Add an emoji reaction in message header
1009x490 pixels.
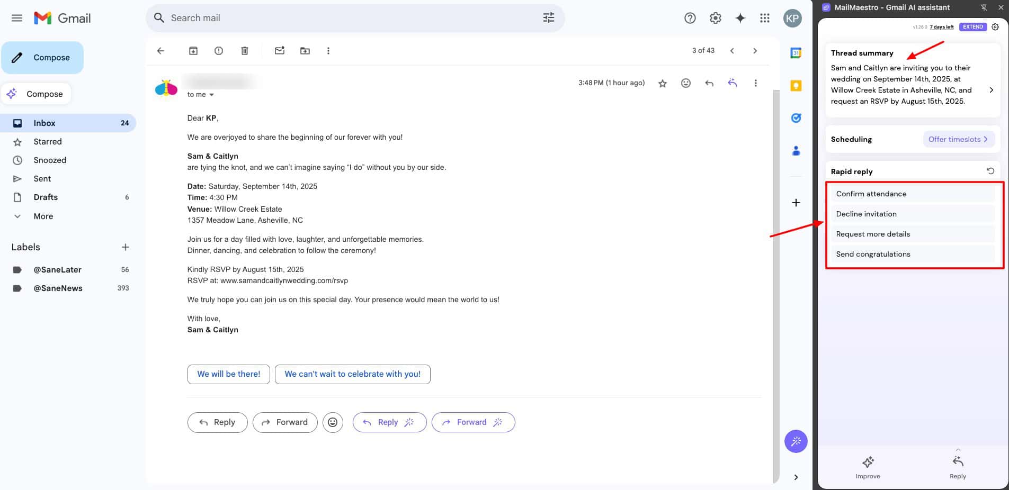point(685,83)
